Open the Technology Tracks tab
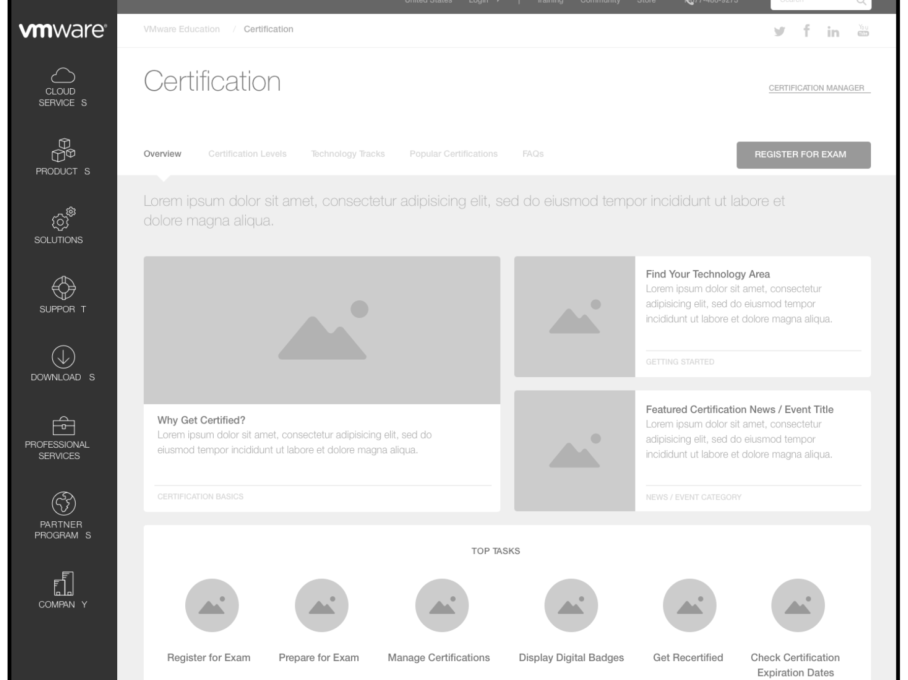 [348, 154]
